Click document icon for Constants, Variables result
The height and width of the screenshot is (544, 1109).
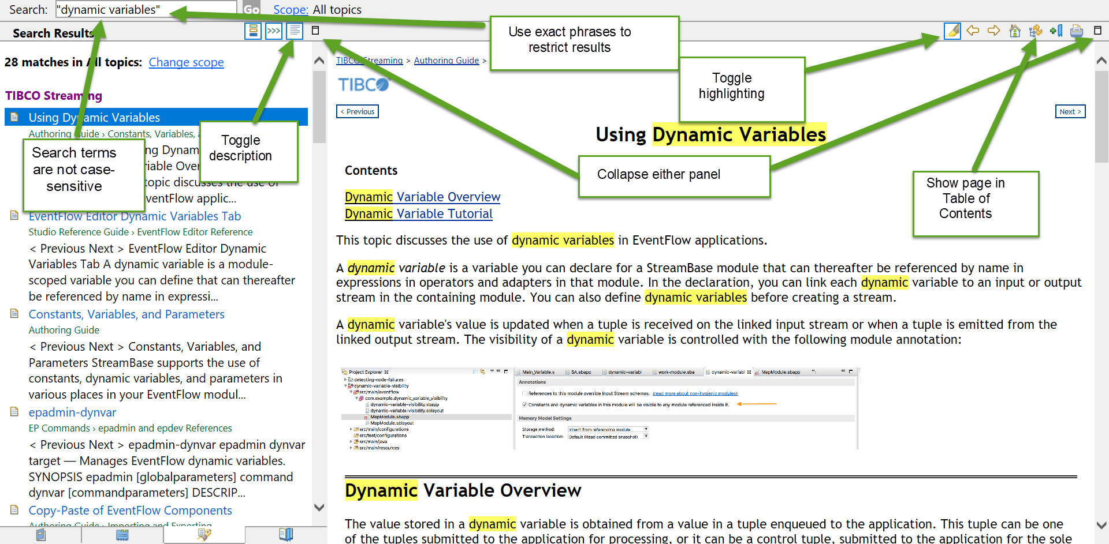coord(14,314)
